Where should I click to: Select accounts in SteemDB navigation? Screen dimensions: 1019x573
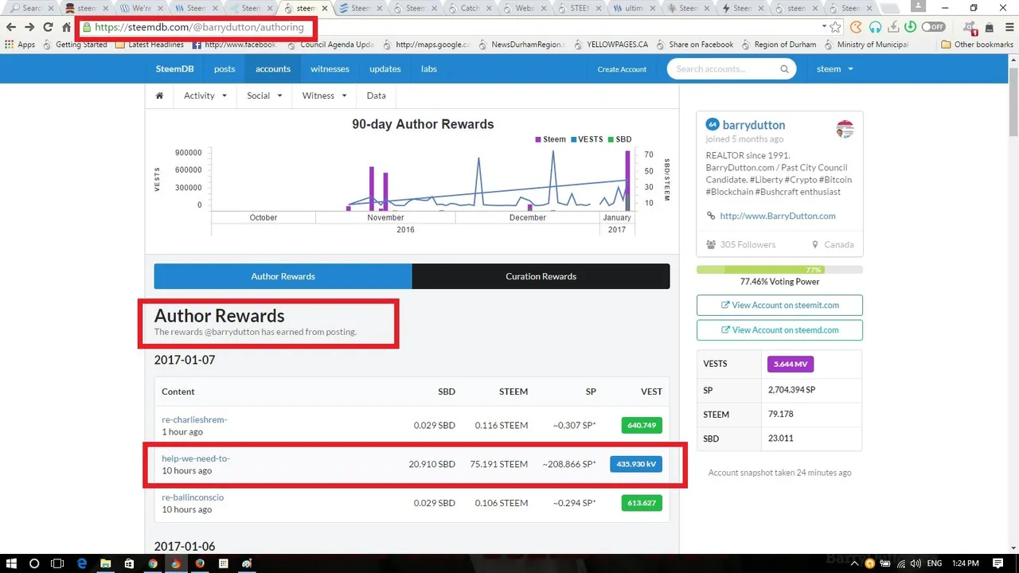[273, 69]
